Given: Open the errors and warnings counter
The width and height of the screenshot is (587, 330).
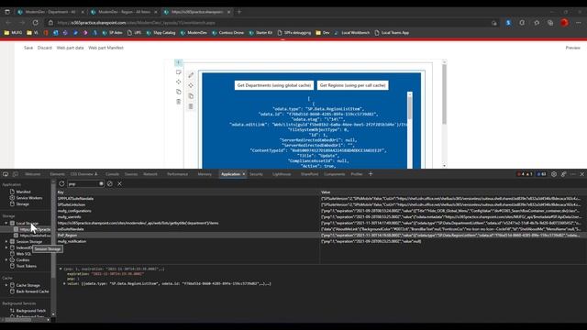Looking at the screenshot, I should (x=525, y=174).
